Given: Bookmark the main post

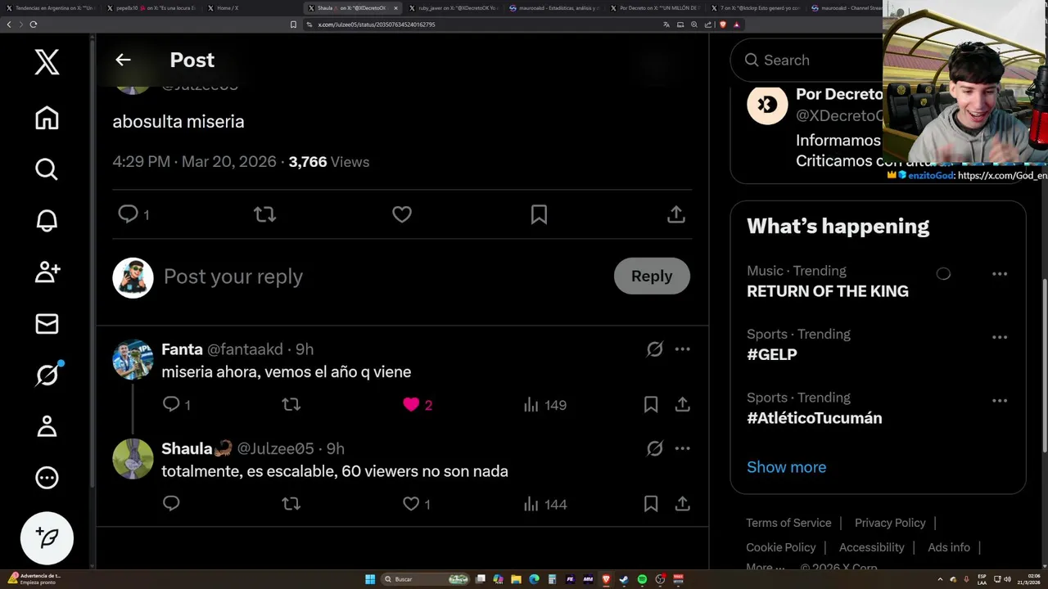Looking at the screenshot, I should click(539, 214).
